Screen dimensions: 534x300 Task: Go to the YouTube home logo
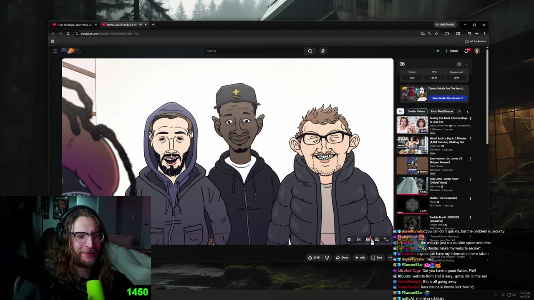pyautogui.click(x=71, y=51)
